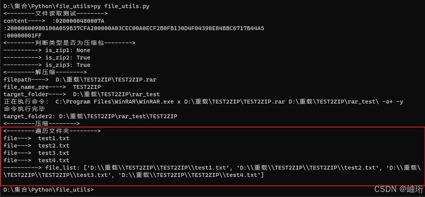Screen dimensions: 425x197
Task: Click the file test1.txt entry
Action: pyautogui.click(x=36, y=138)
